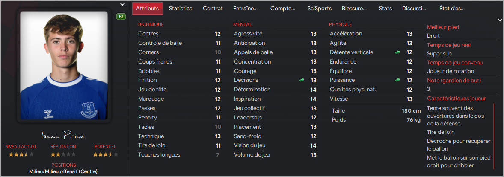The height and width of the screenshot is (177, 504).
Task: Click the Isaac Price portrait photo
Action: click(x=64, y=65)
